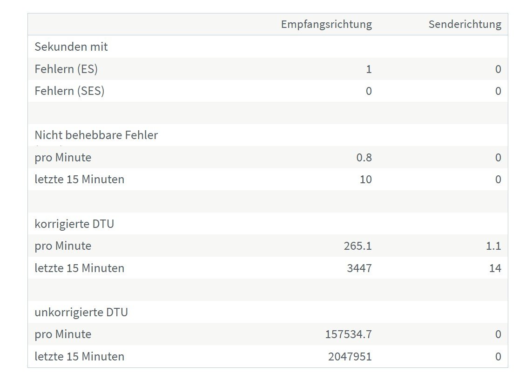Click the ES receive value 1
The width and height of the screenshot is (519, 373).
tap(369, 69)
